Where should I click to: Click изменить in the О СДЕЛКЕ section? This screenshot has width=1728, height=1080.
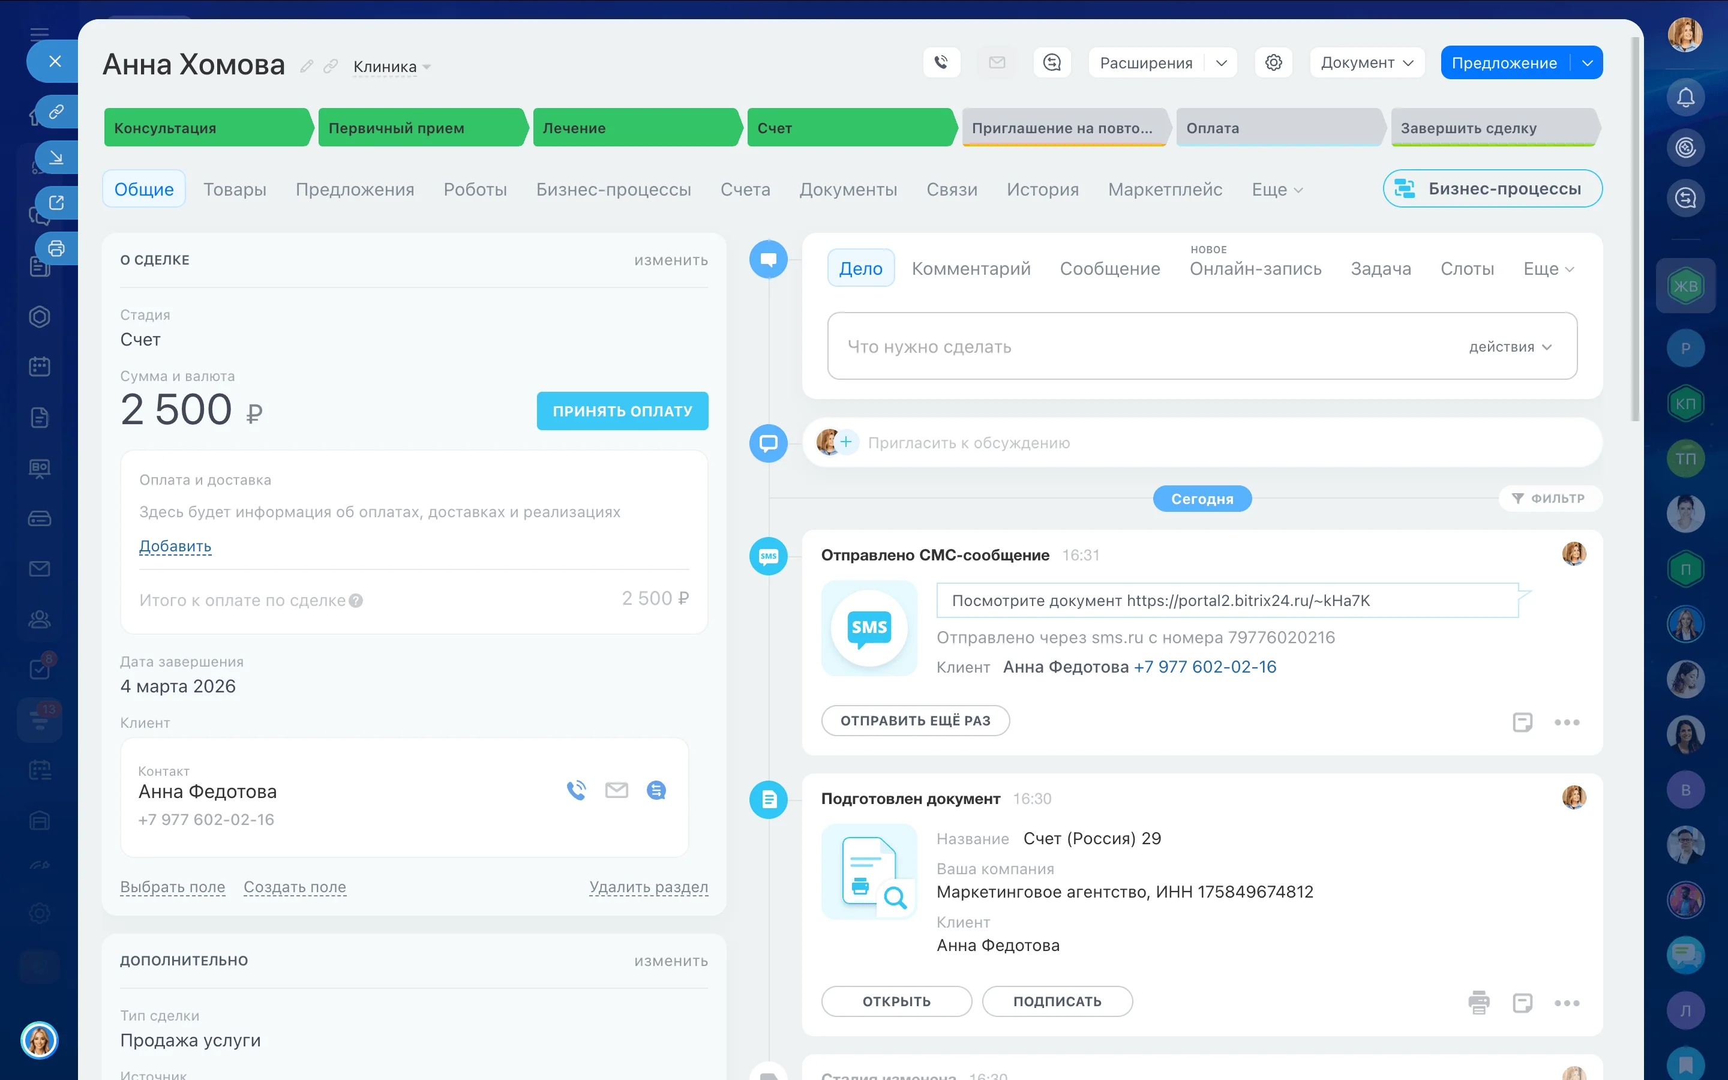[x=671, y=260]
